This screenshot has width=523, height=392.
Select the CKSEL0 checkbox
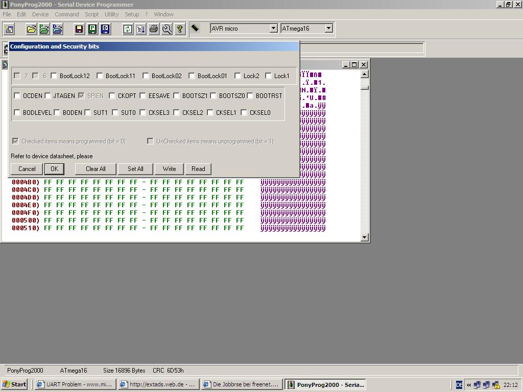(244, 113)
